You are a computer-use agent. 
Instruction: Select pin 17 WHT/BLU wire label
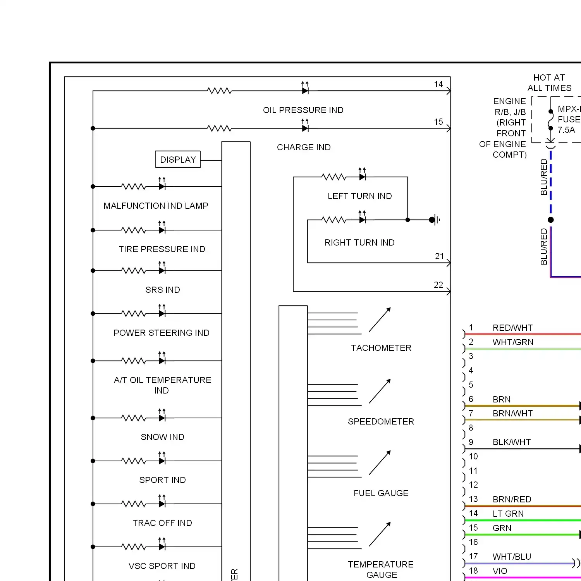pyautogui.click(x=512, y=557)
